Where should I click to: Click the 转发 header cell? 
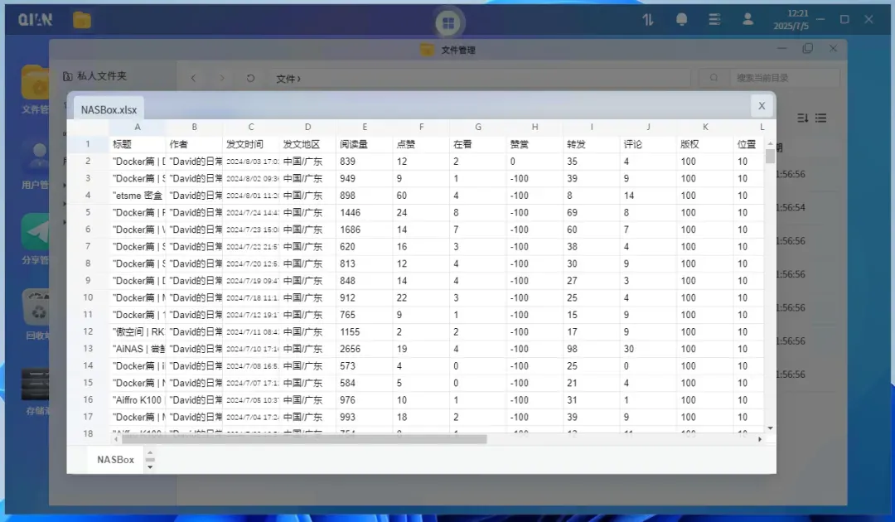[592, 144]
